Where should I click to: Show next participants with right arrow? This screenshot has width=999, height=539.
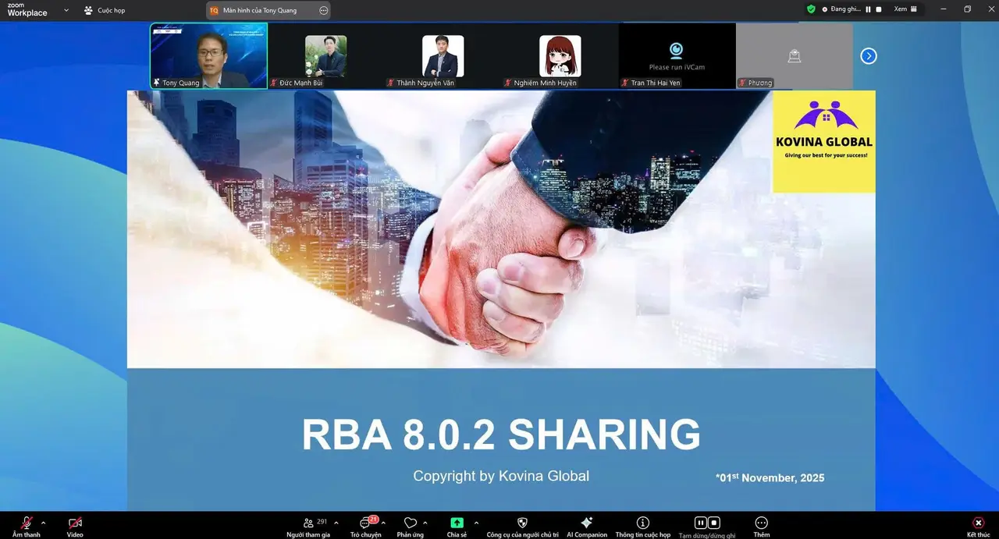tap(869, 56)
